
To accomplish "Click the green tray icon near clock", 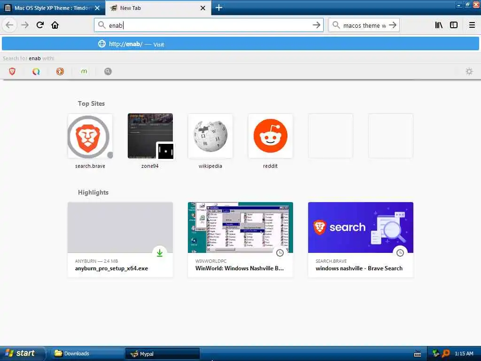I will 435,353.
